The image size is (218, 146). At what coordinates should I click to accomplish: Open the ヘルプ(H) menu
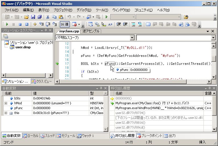163,10
